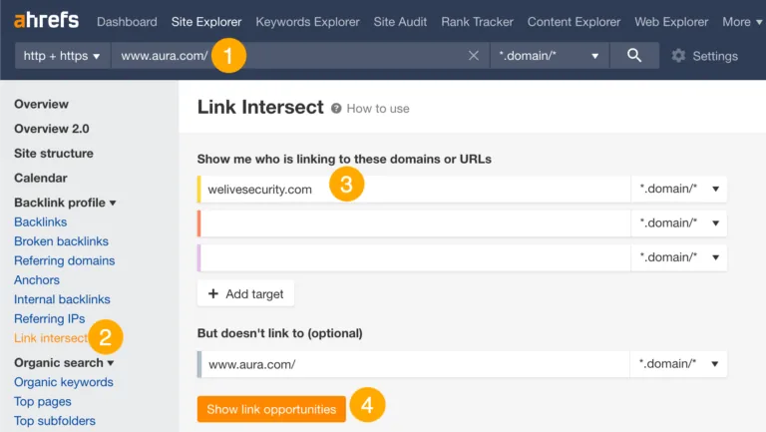Select Site Explorer in top navigation

click(x=206, y=22)
